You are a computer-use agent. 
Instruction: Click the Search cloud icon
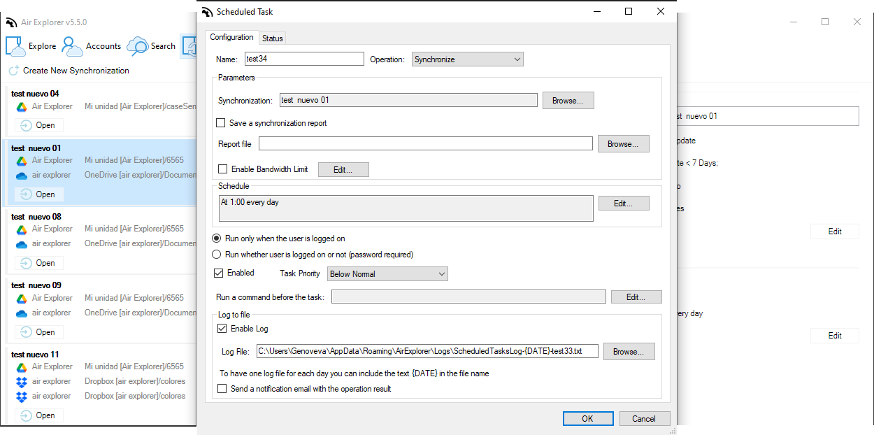point(137,46)
